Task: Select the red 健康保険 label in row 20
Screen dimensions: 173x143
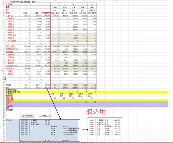Action: click(11, 54)
